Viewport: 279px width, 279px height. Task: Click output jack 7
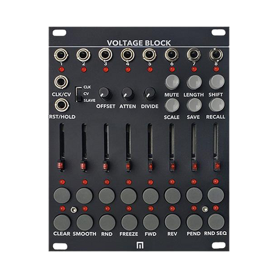(x=194, y=55)
